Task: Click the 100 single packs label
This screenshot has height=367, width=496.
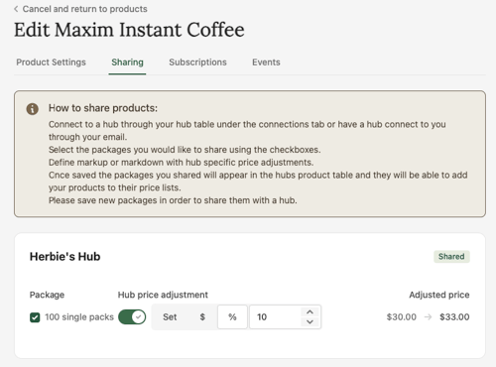Action: point(79,317)
